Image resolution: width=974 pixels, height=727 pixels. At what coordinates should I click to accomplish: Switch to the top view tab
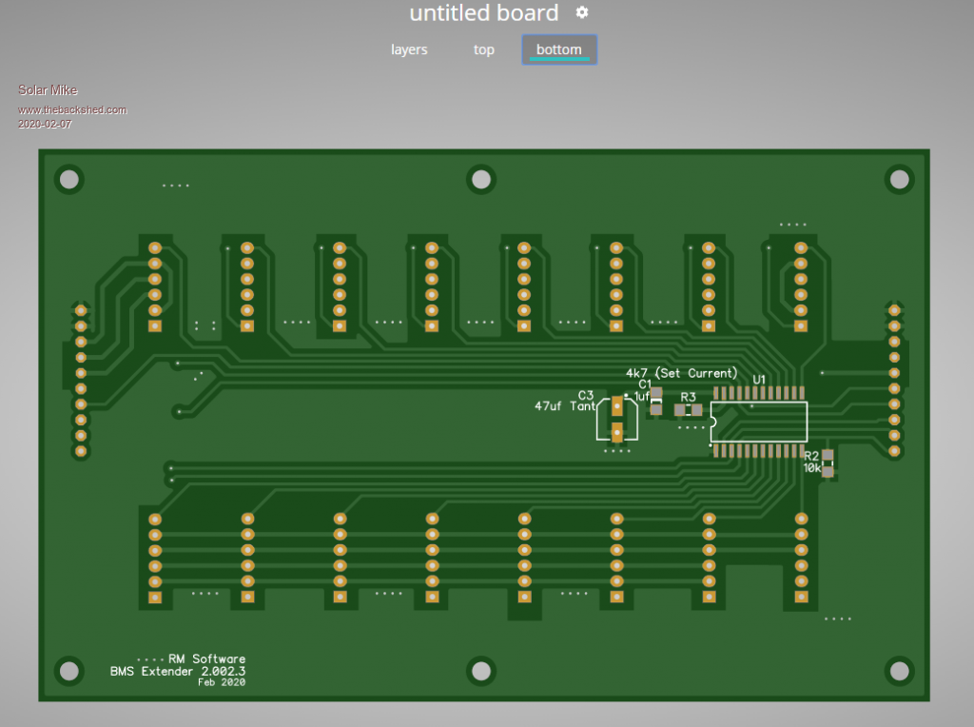pyautogui.click(x=484, y=49)
